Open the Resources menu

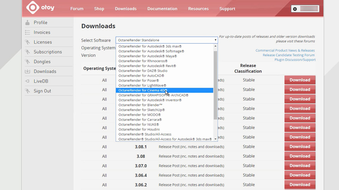[x=198, y=9]
